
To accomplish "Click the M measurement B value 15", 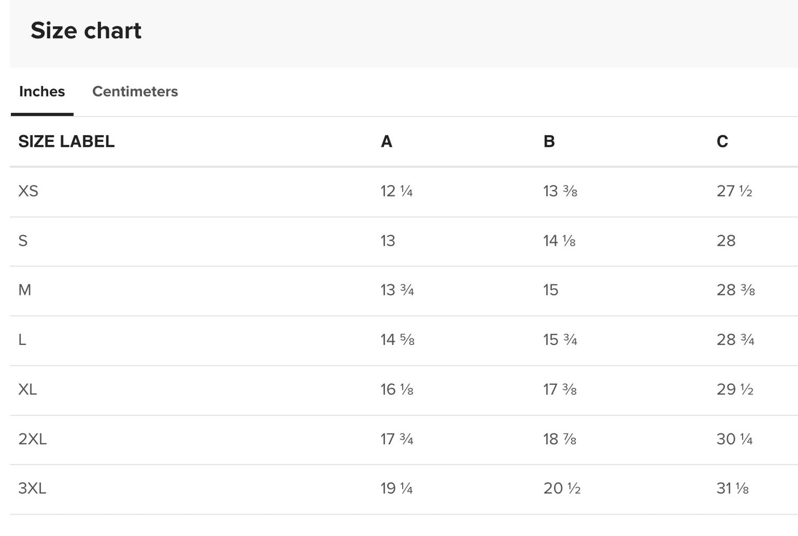I will coord(551,290).
